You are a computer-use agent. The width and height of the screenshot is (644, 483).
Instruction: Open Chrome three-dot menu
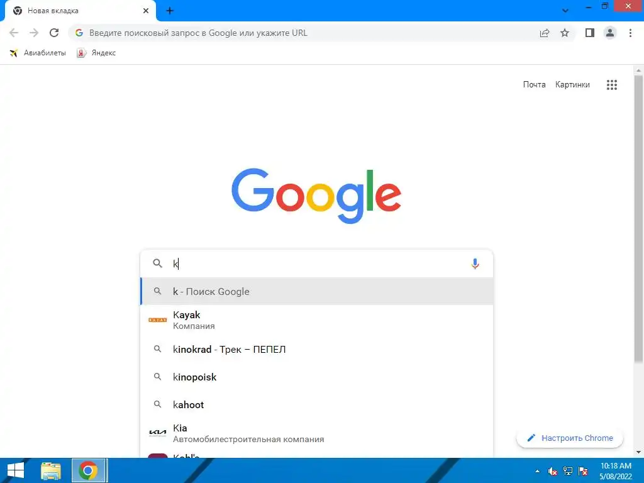630,33
